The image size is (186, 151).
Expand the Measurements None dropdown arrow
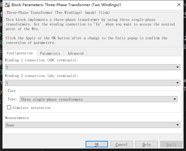(x=178, y=125)
